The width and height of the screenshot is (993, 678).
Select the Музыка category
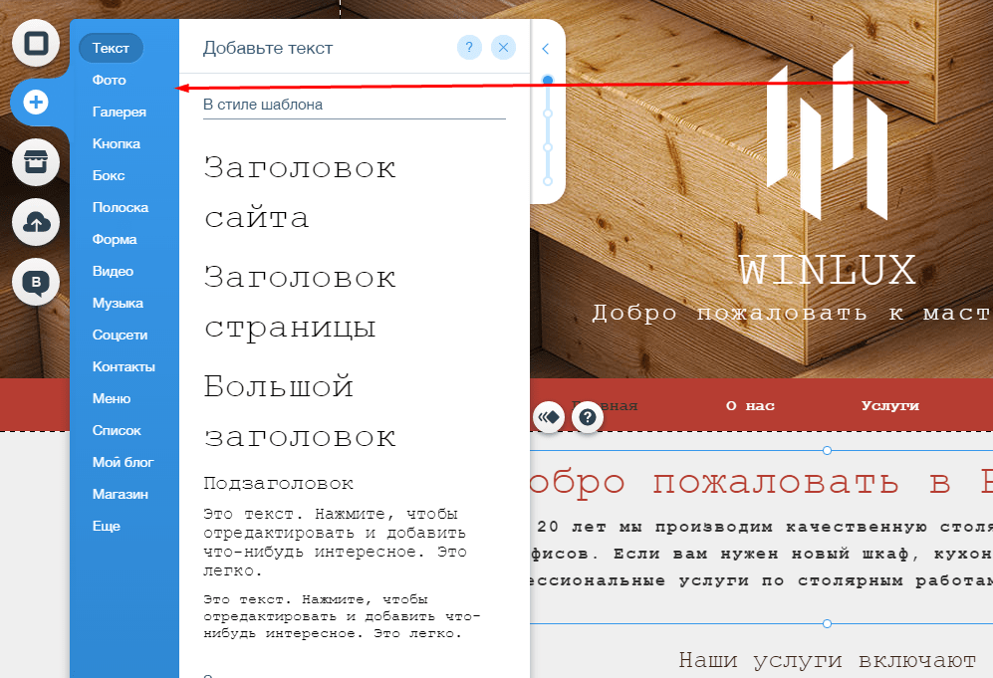[118, 304]
